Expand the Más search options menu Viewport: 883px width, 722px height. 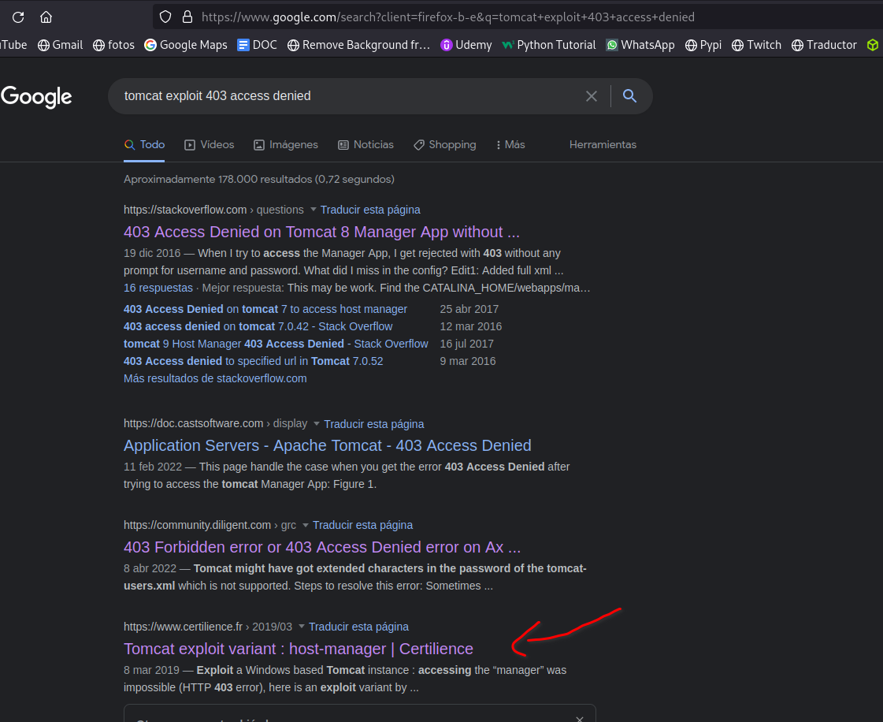pos(510,145)
